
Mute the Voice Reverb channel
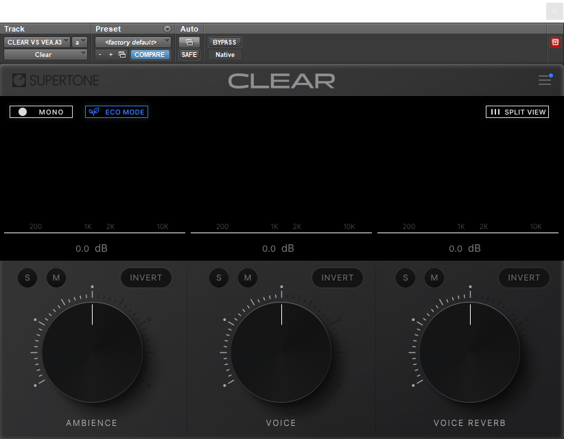coord(434,278)
